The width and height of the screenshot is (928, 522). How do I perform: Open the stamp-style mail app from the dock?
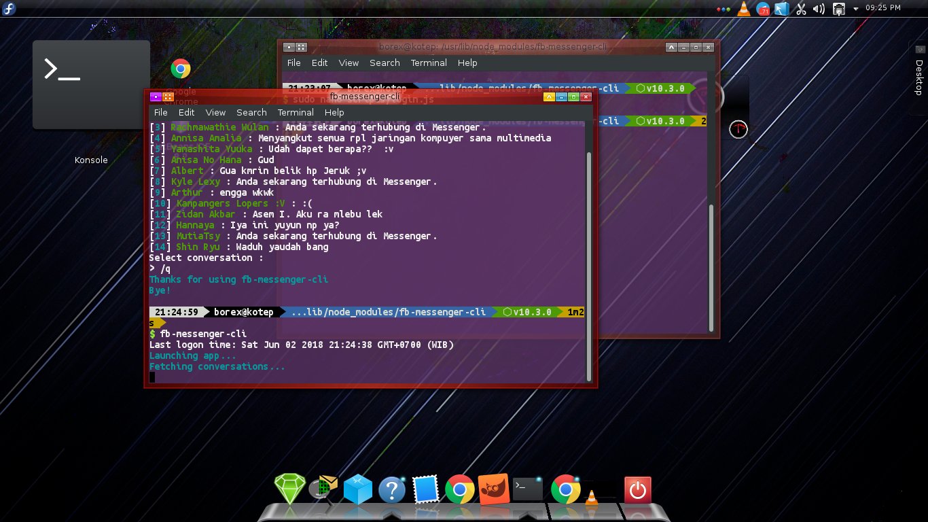(x=426, y=488)
